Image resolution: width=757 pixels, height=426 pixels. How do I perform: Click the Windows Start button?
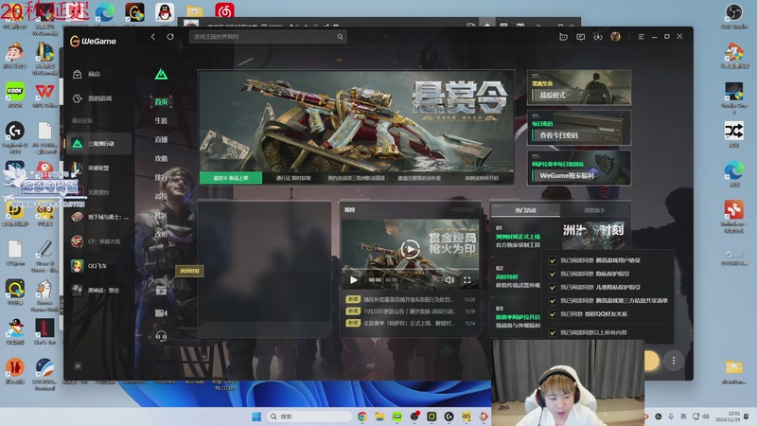coord(256,417)
